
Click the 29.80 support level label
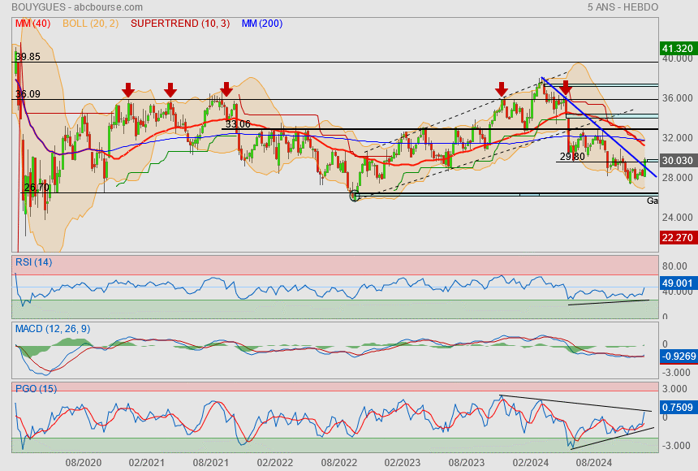point(572,157)
